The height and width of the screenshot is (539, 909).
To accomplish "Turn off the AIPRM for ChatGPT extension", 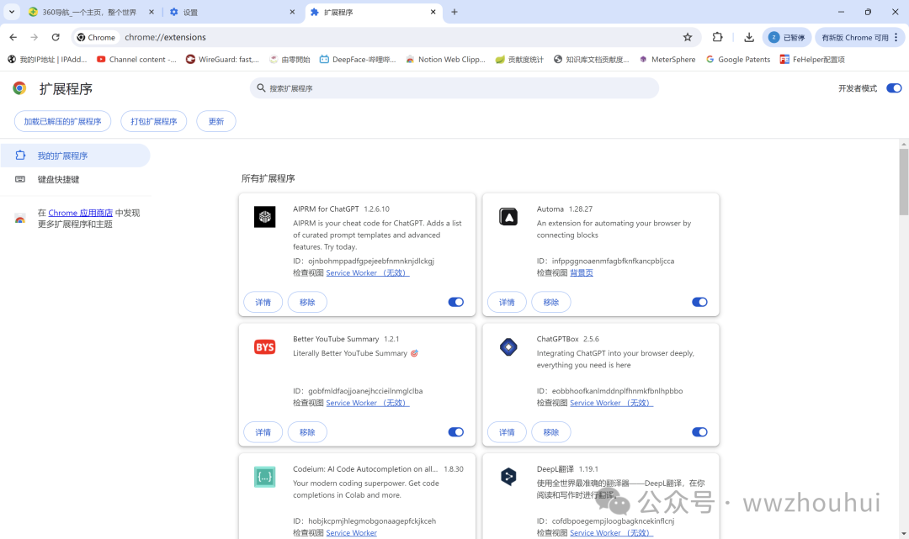I will pos(456,302).
